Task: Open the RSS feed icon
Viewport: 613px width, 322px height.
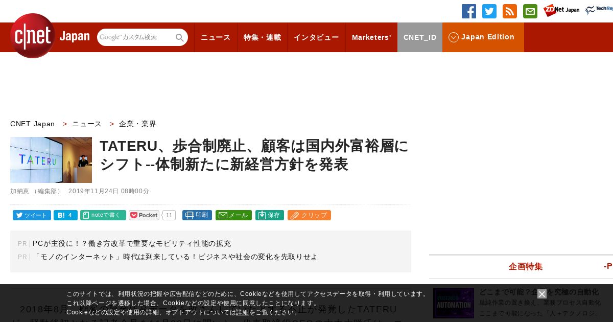Action: (x=510, y=11)
